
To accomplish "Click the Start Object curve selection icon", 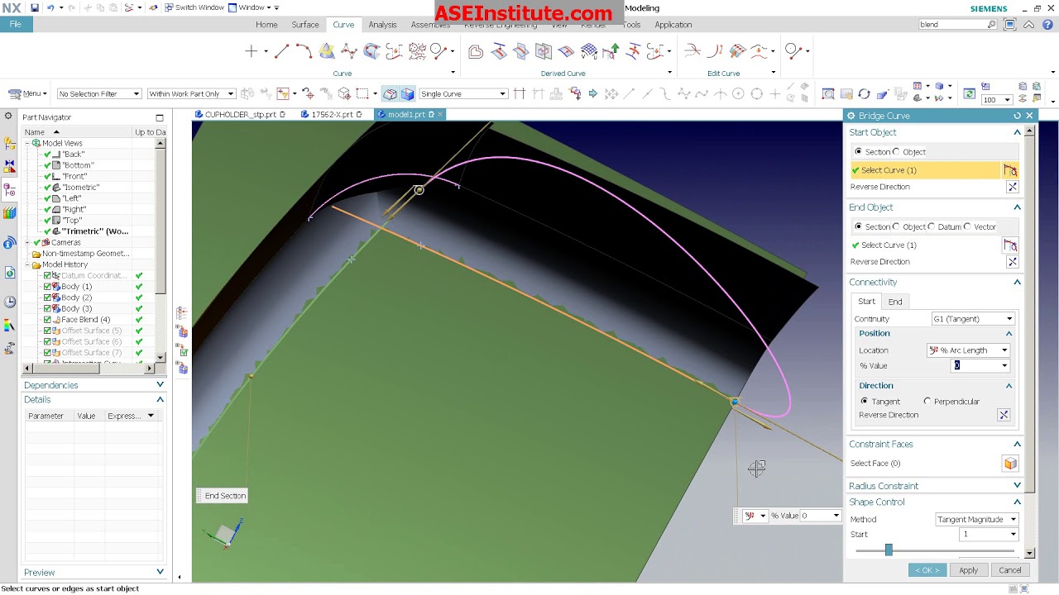I will (1010, 170).
